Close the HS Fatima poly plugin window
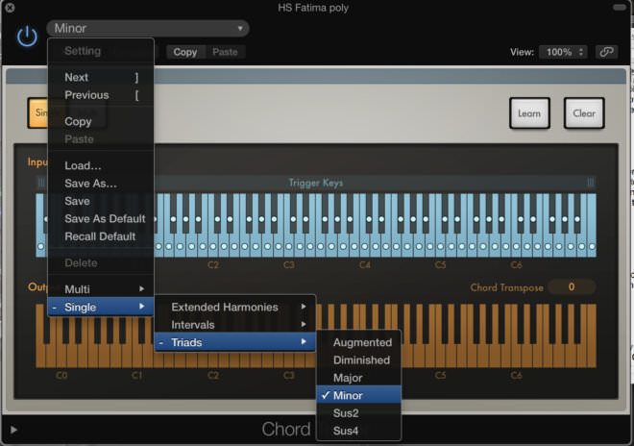The width and height of the screenshot is (634, 446). pyautogui.click(x=11, y=8)
